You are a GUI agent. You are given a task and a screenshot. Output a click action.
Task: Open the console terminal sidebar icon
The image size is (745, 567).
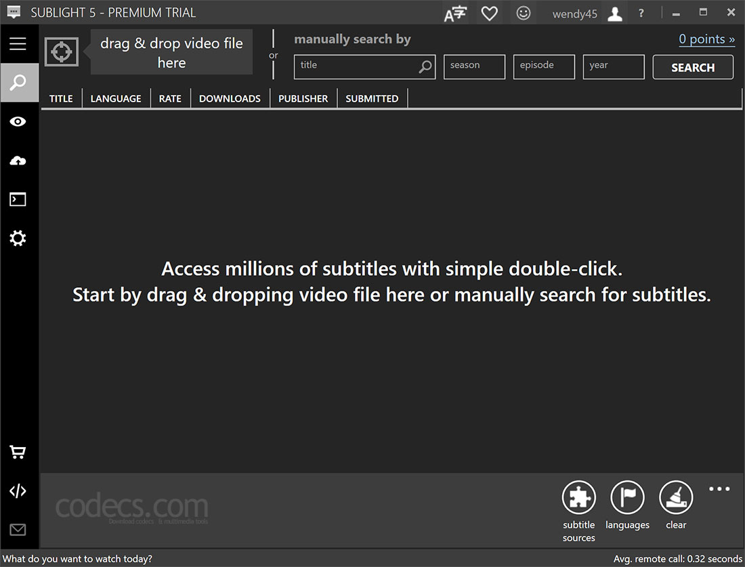pyautogui.click(x=18, y=199)
